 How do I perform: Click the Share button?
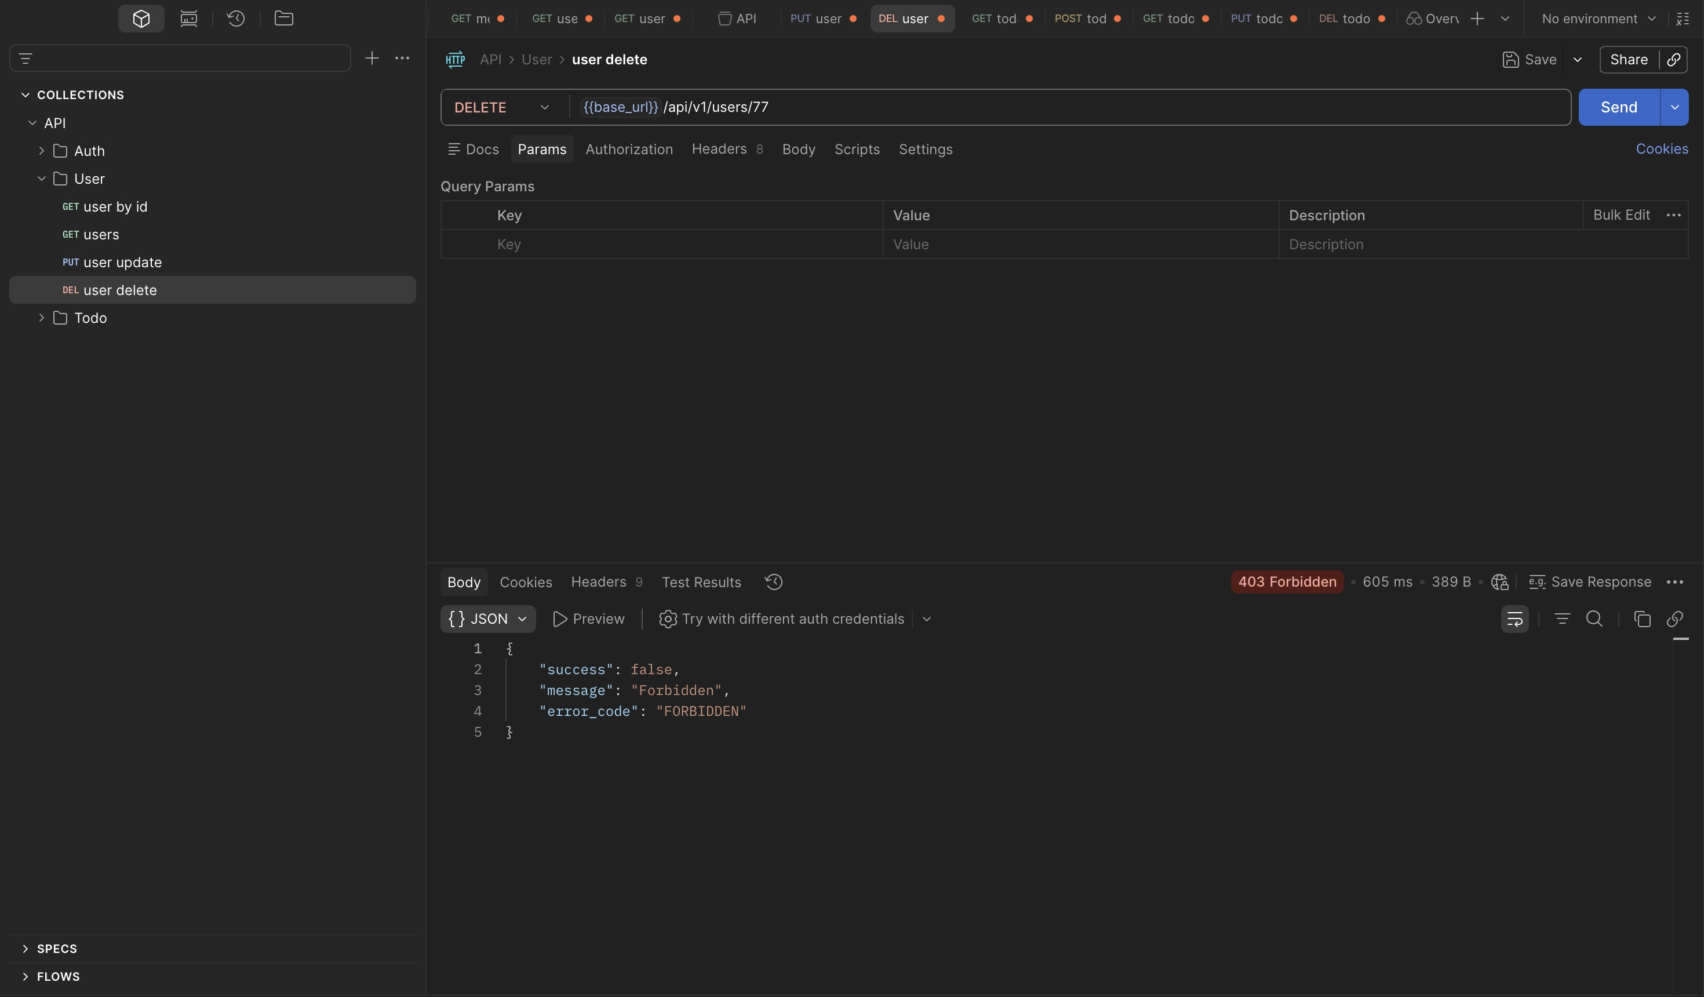point(1628,60)
